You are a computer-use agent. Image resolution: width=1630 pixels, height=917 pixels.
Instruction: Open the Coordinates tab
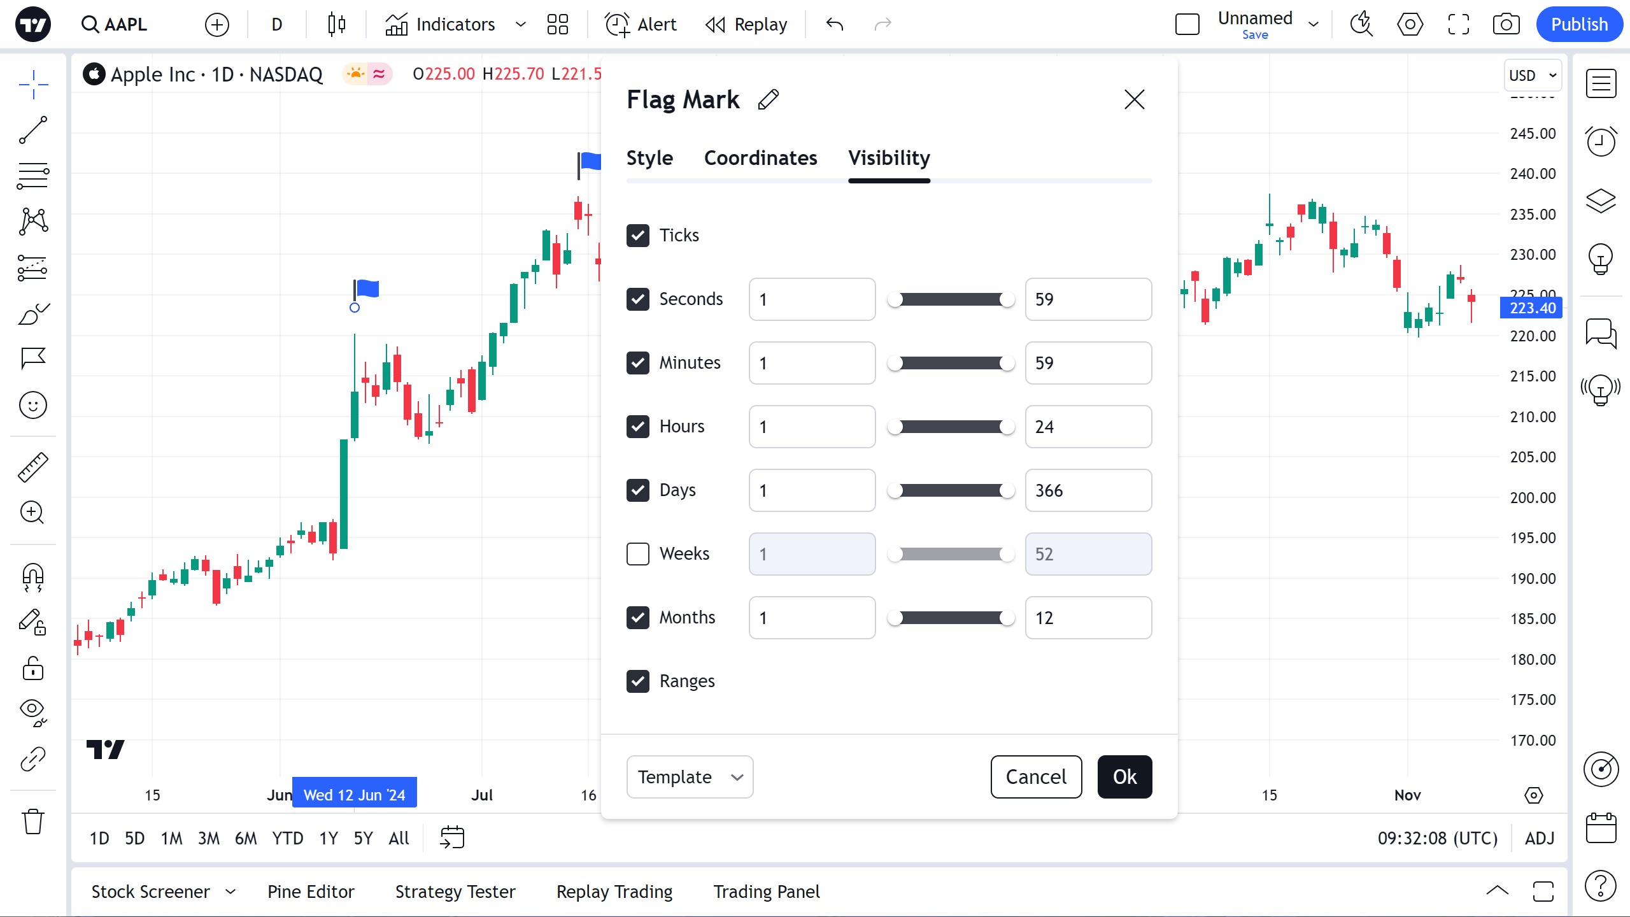(x=760, y=158)
